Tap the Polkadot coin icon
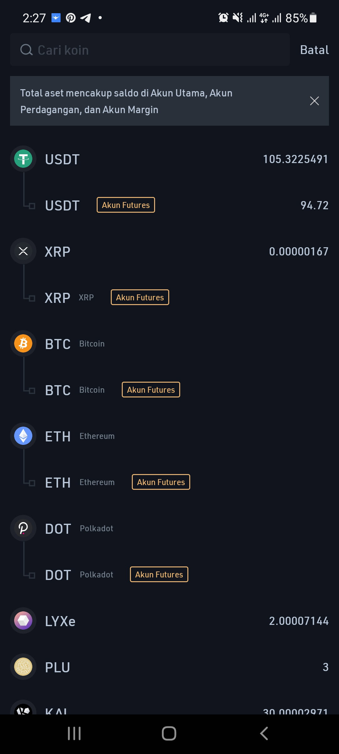Image resolution: width=339 pixels, height=754 pixels. [x=23, y=528]
